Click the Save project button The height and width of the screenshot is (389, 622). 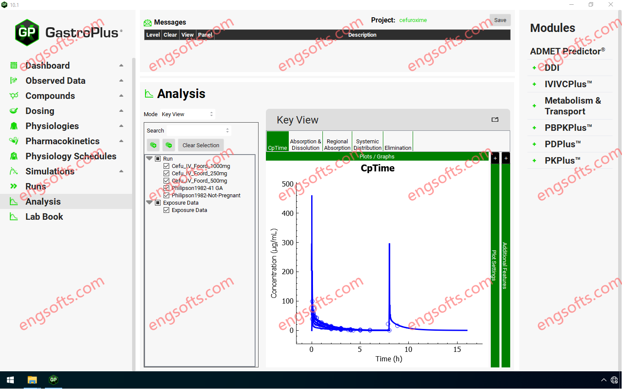[500, 20]
